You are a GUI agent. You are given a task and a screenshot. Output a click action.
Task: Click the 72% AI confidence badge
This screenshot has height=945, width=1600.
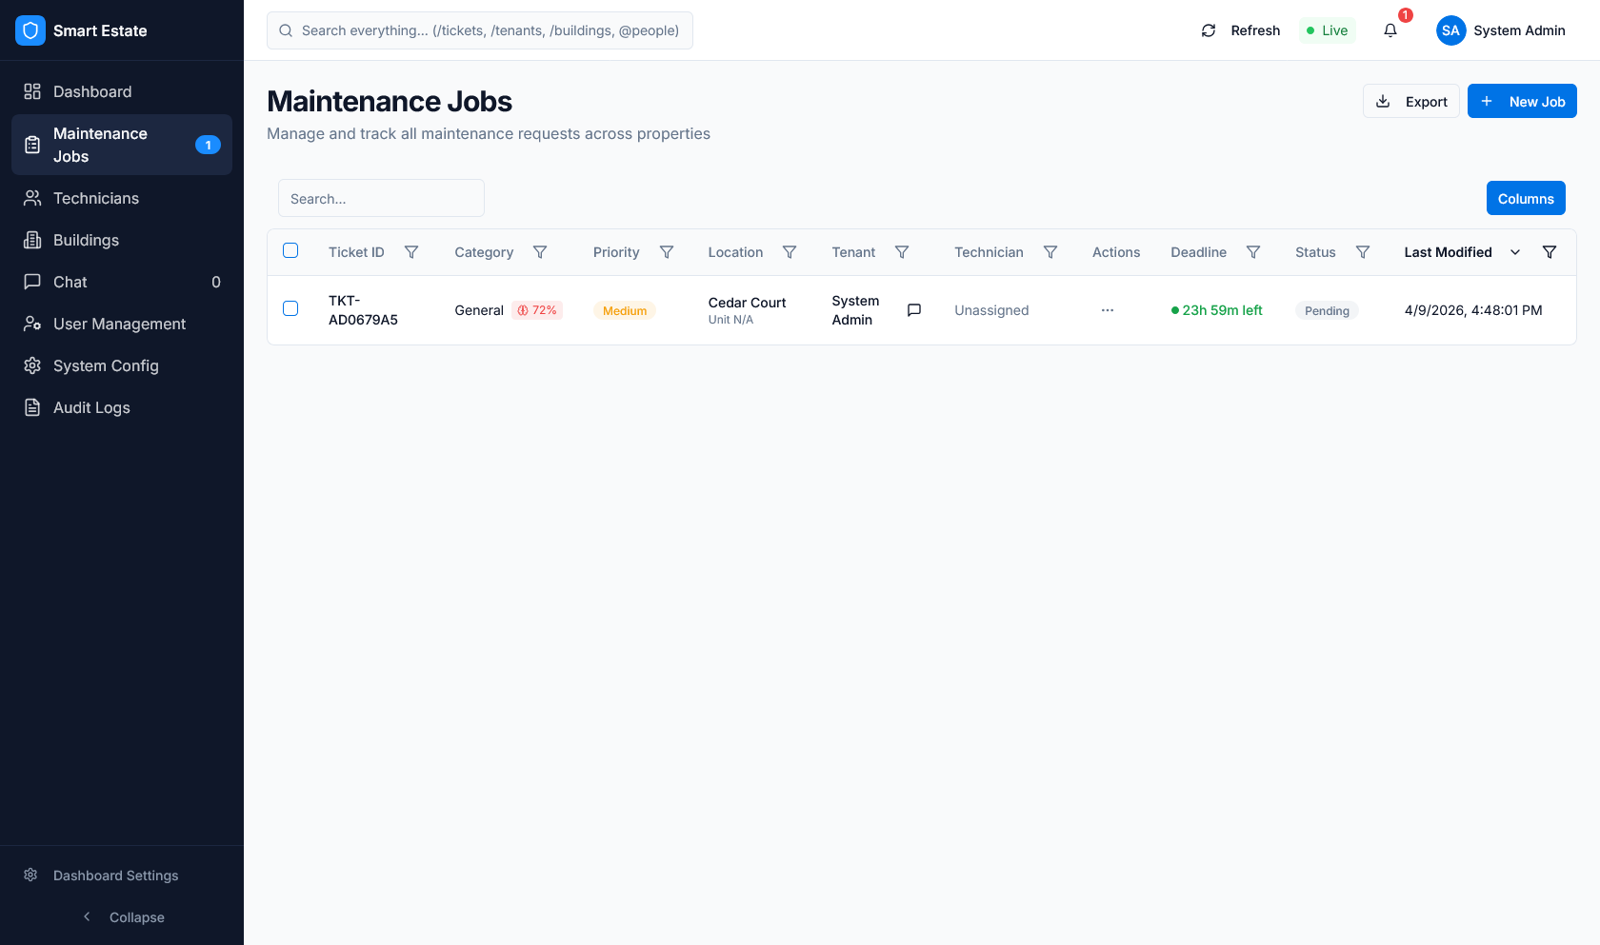click(537, 309)
